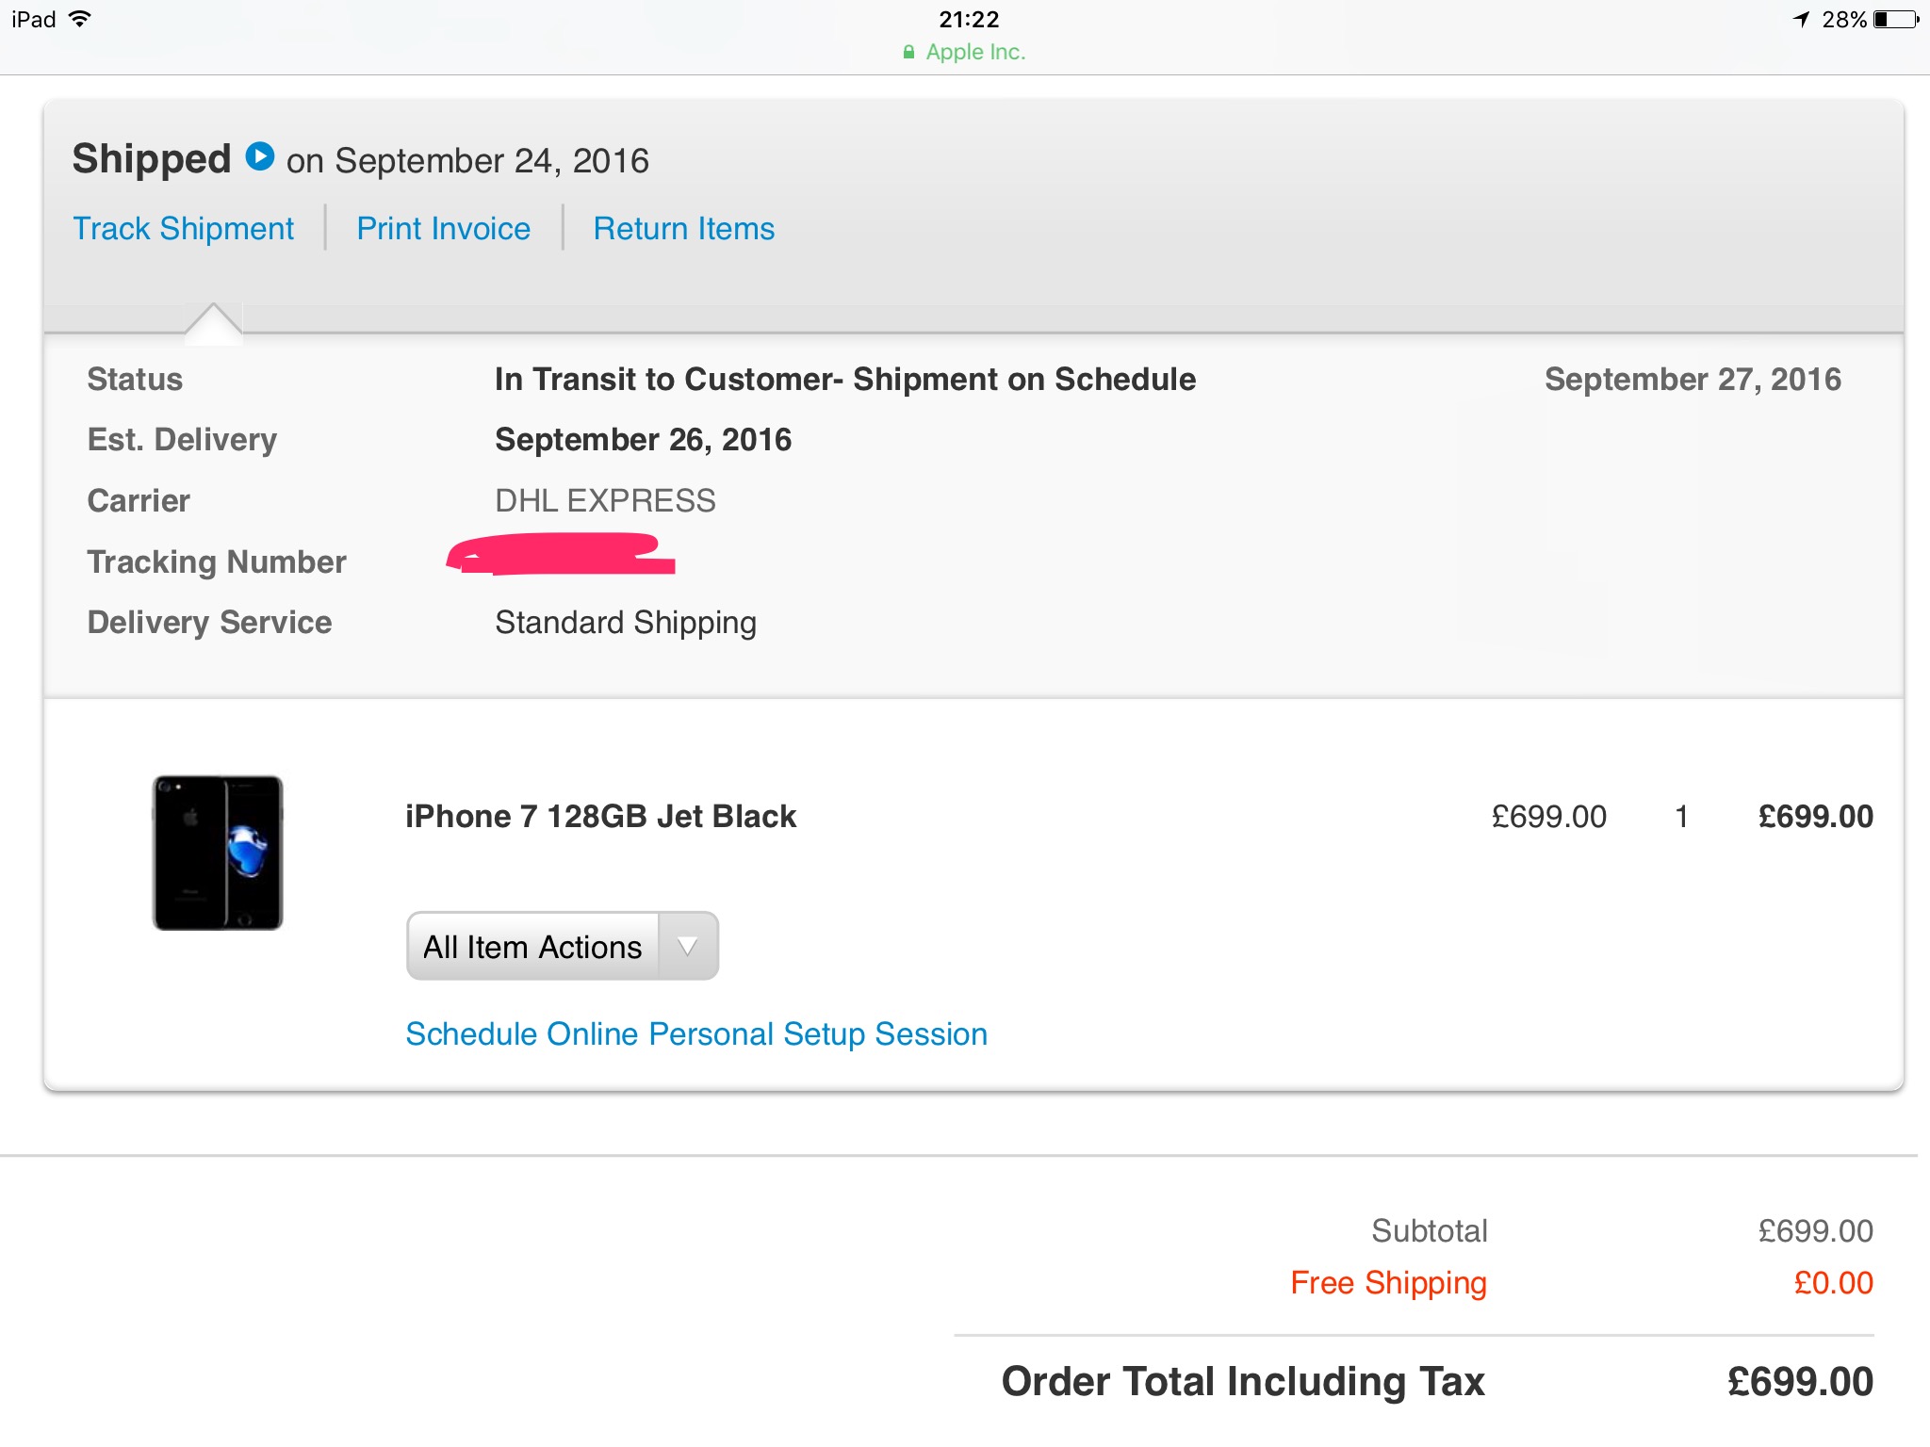Click the DHL EXPRESS carrier text
This screenshot has width=1930, height=1447.
[605, 501]
